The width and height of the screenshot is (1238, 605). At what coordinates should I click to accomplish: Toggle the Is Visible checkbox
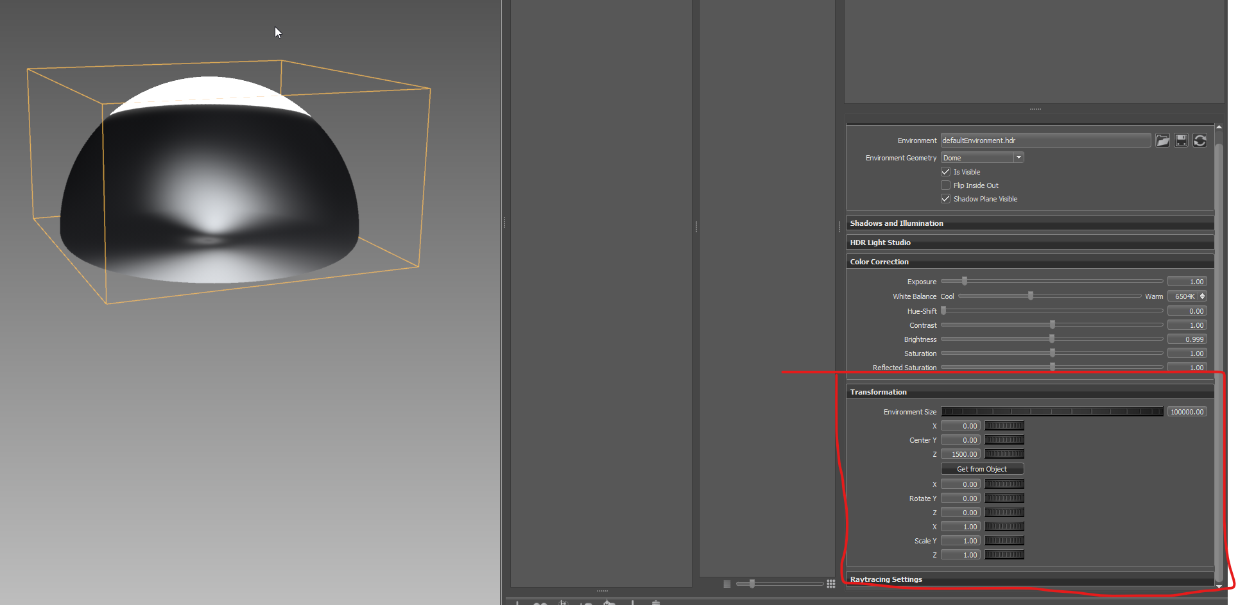click(x=945, y=172)
